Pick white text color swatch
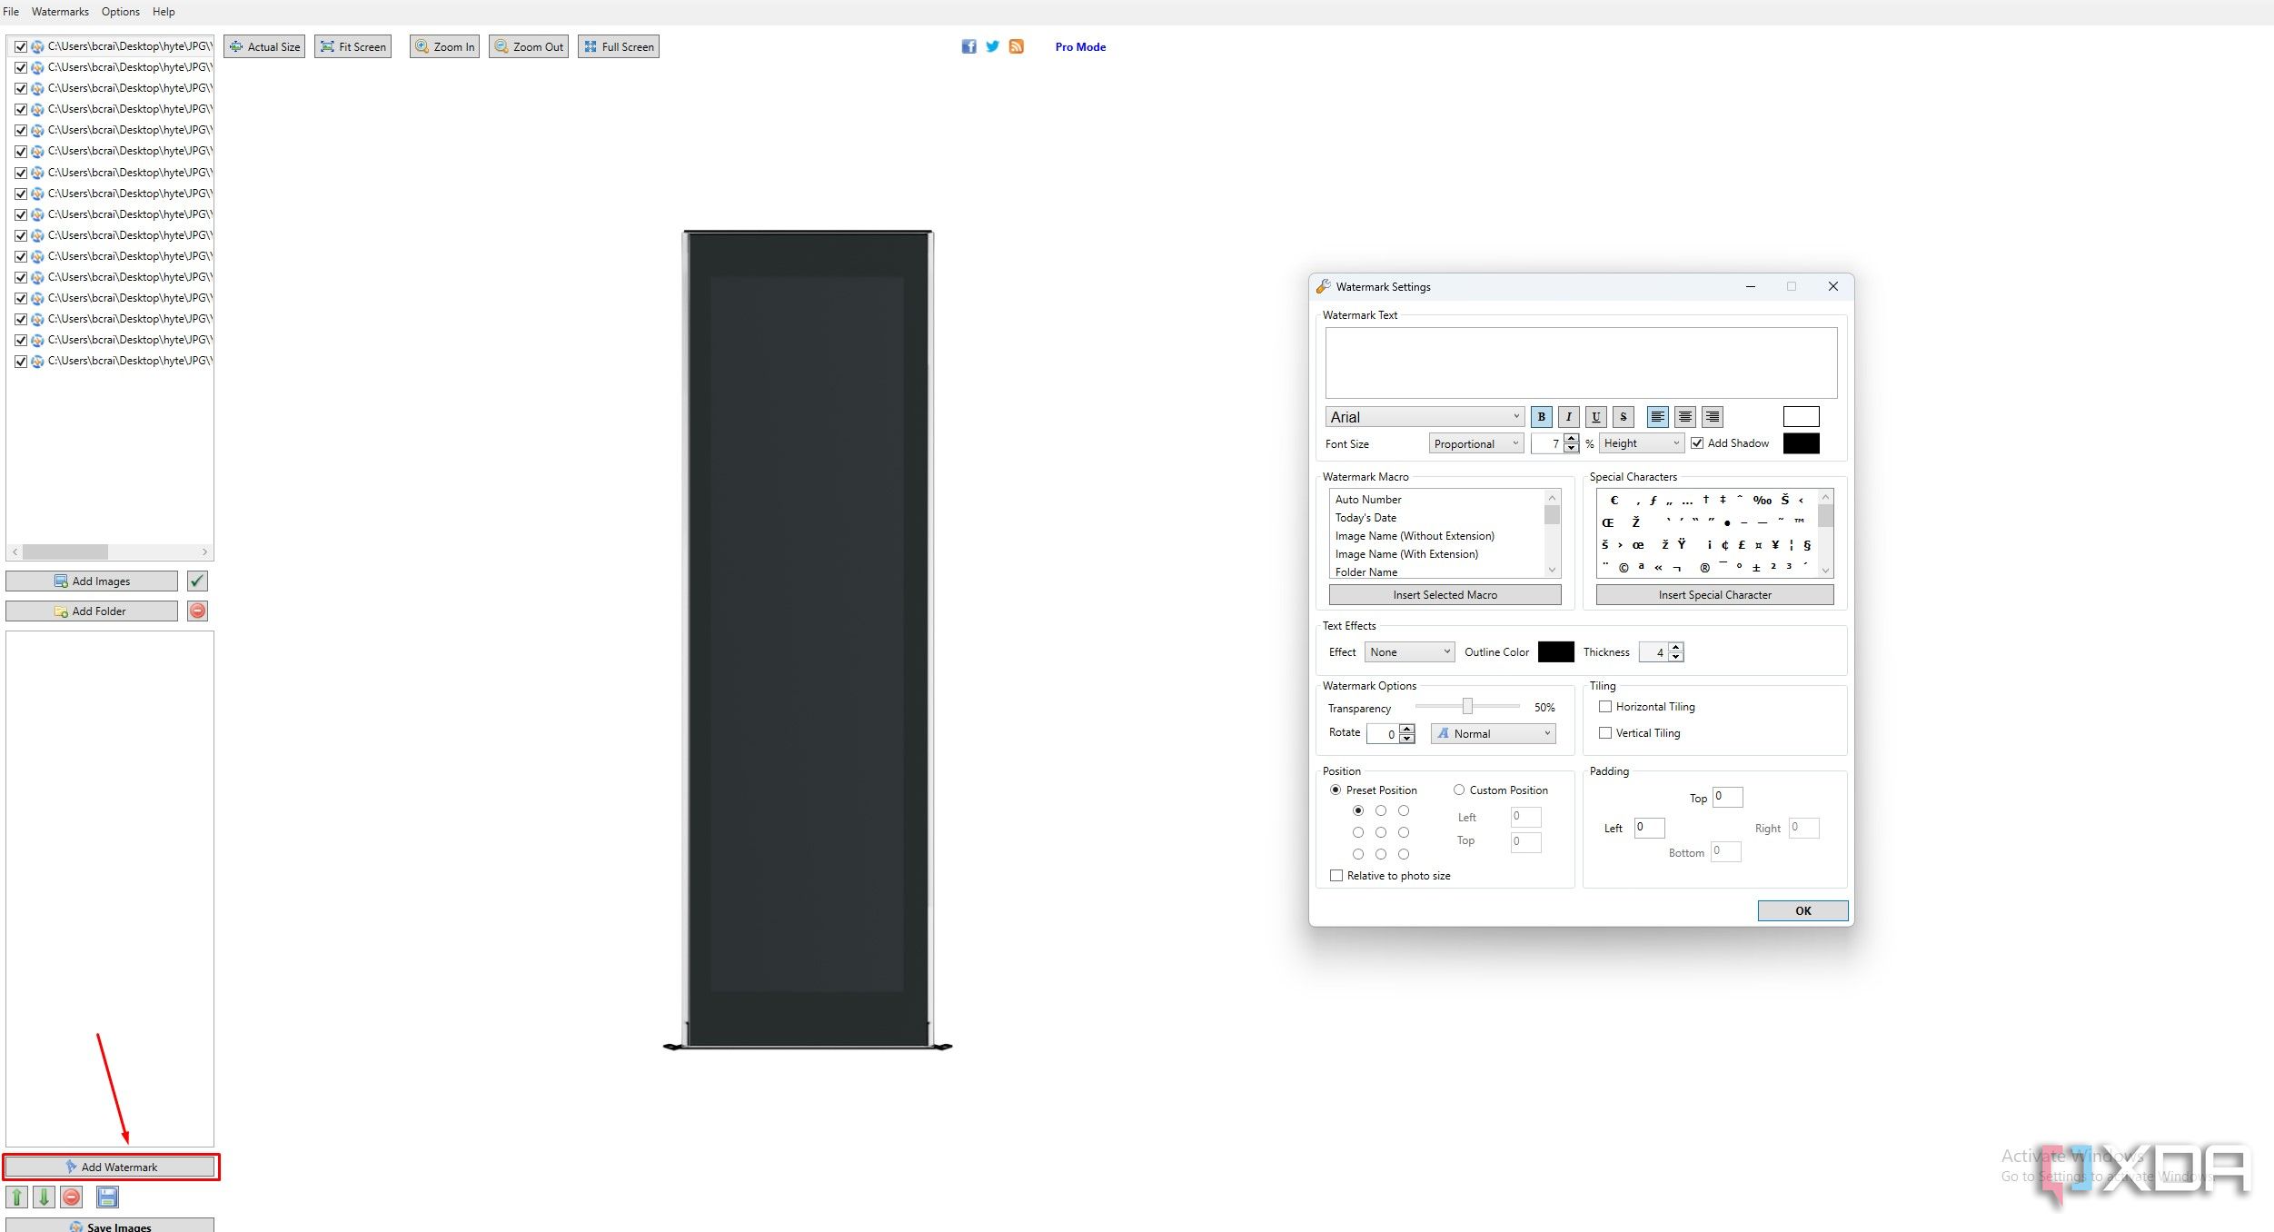The image size is (2274, 1232). pos(1802,416)
